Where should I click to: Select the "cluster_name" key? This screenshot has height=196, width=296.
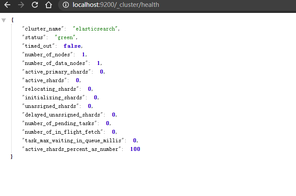43,29
